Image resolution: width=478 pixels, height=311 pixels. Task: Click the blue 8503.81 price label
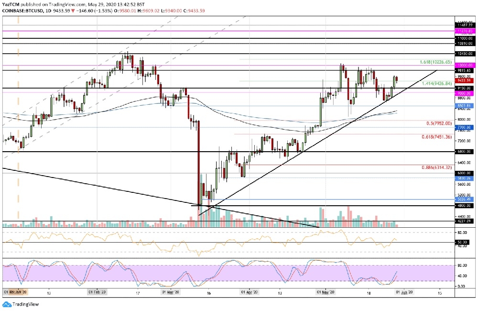pyautogui.click(x=464, y=106)
